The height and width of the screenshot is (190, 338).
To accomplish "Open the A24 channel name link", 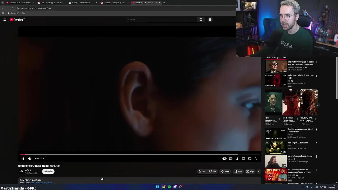I will click(27, 170).
